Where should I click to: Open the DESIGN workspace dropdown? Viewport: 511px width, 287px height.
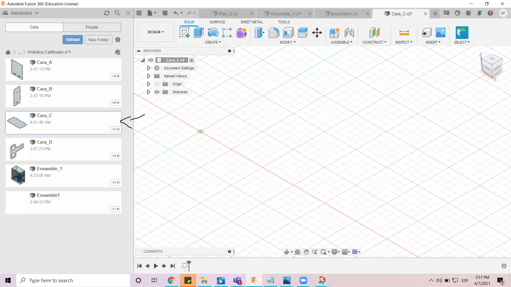[156, 32]
